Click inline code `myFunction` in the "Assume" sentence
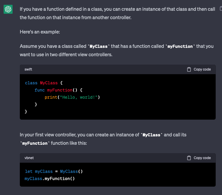The image size is (222, 195). tap(180, 46)
